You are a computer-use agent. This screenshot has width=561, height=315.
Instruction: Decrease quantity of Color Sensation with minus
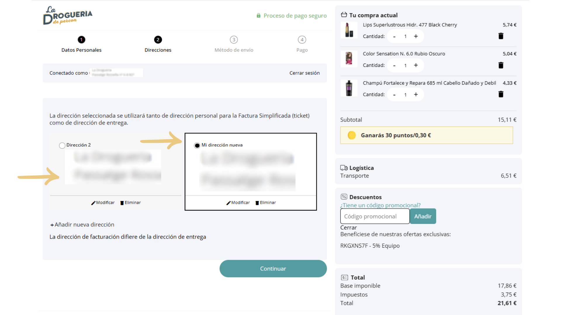click(x=394, y=66)
